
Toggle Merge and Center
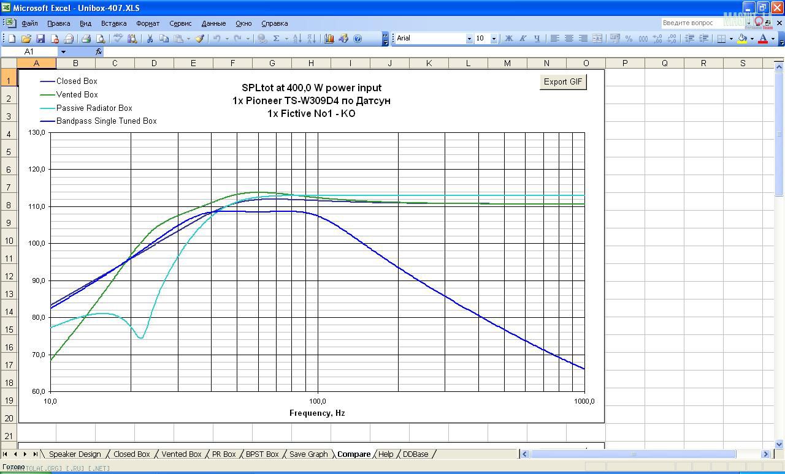597,39
